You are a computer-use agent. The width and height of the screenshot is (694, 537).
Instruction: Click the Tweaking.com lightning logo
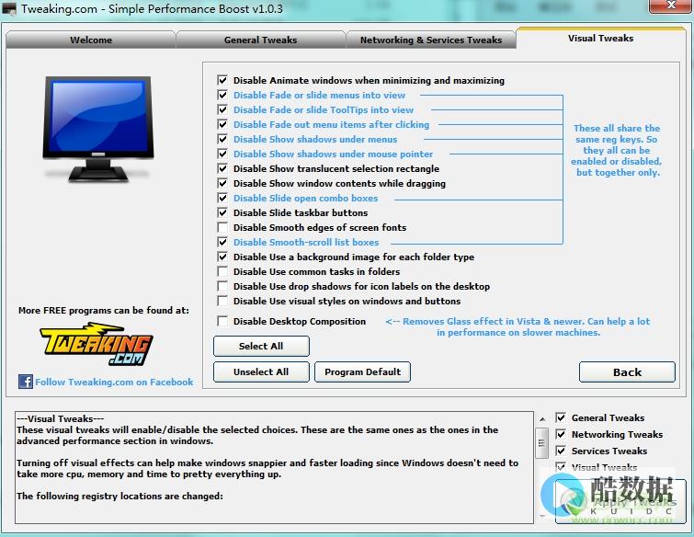coord(97,344)
